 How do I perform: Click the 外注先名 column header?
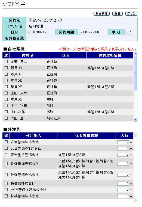point(33,135)
